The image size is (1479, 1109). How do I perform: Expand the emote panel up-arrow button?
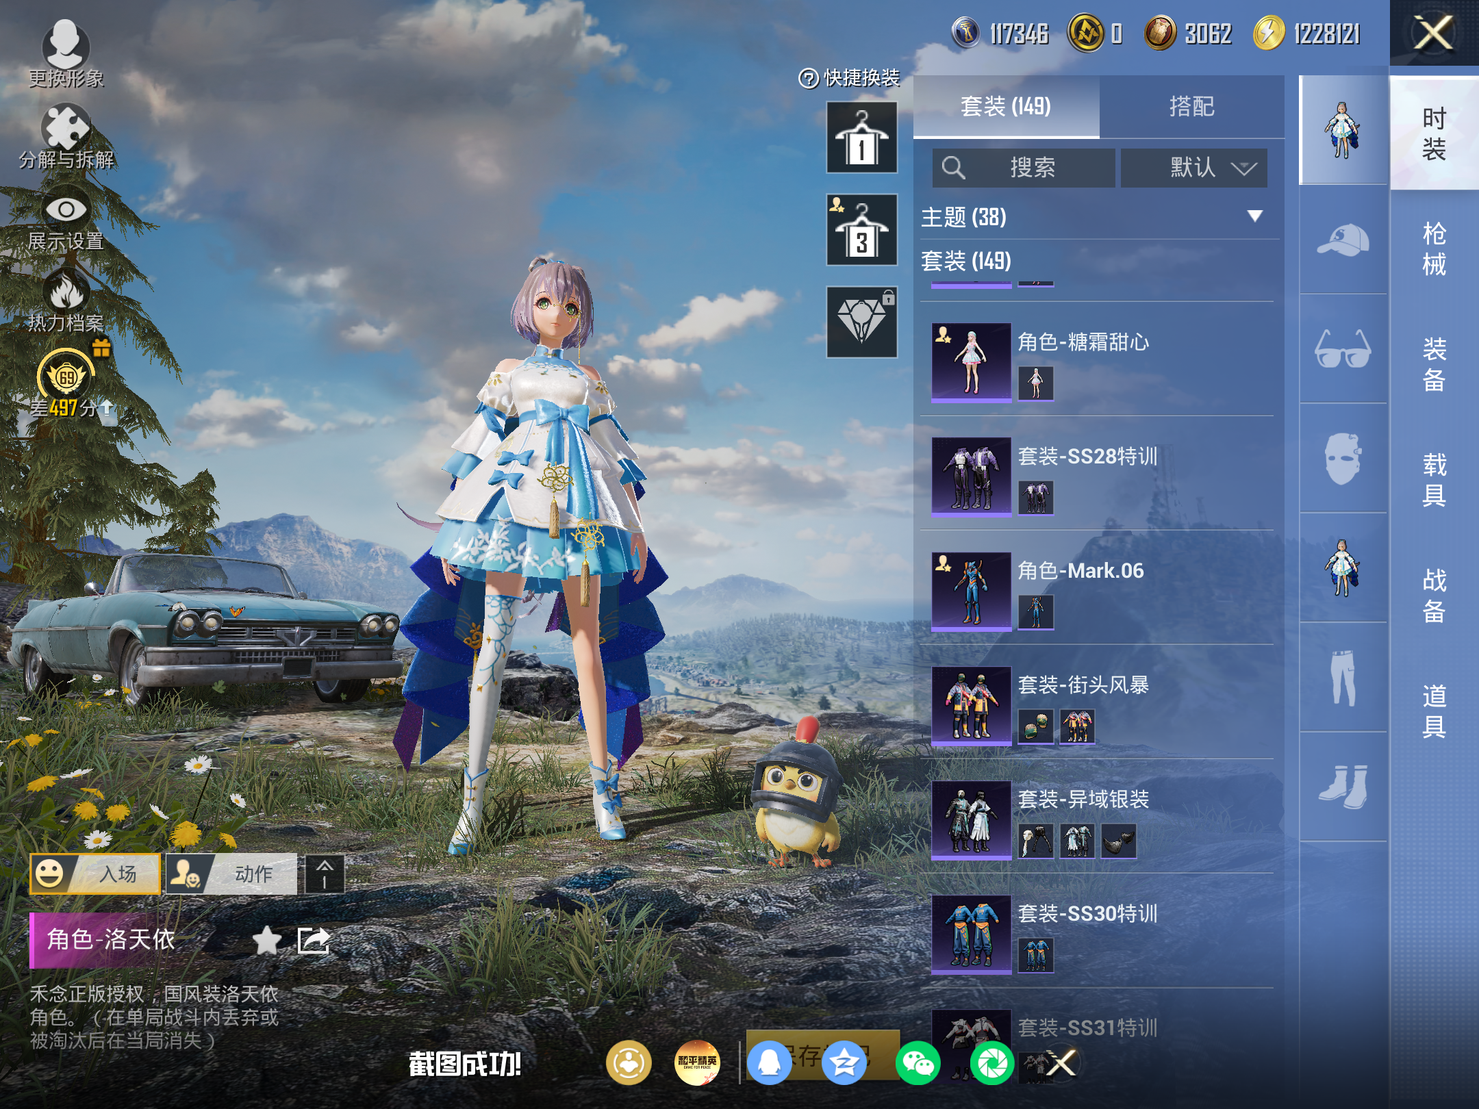(325, 874)
